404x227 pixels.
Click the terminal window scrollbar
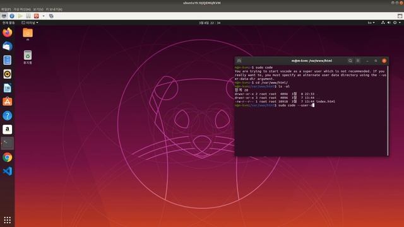[388, 111]
